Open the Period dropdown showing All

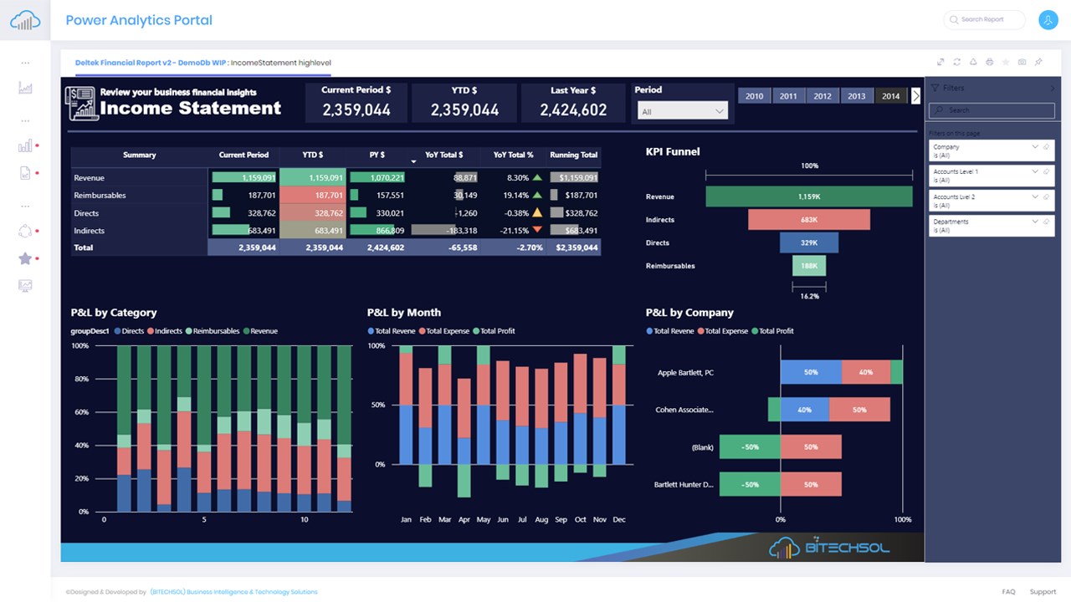[x=683, y=110]
